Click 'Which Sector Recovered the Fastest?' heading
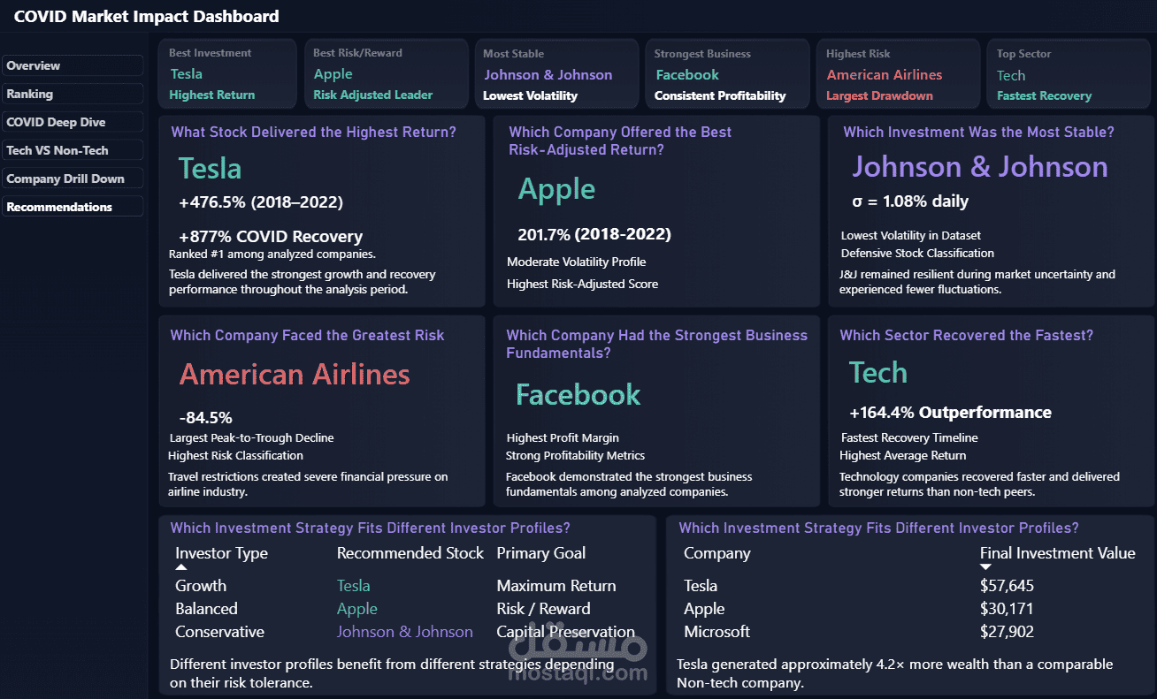 pyautogui.click(x=967, y=336)
